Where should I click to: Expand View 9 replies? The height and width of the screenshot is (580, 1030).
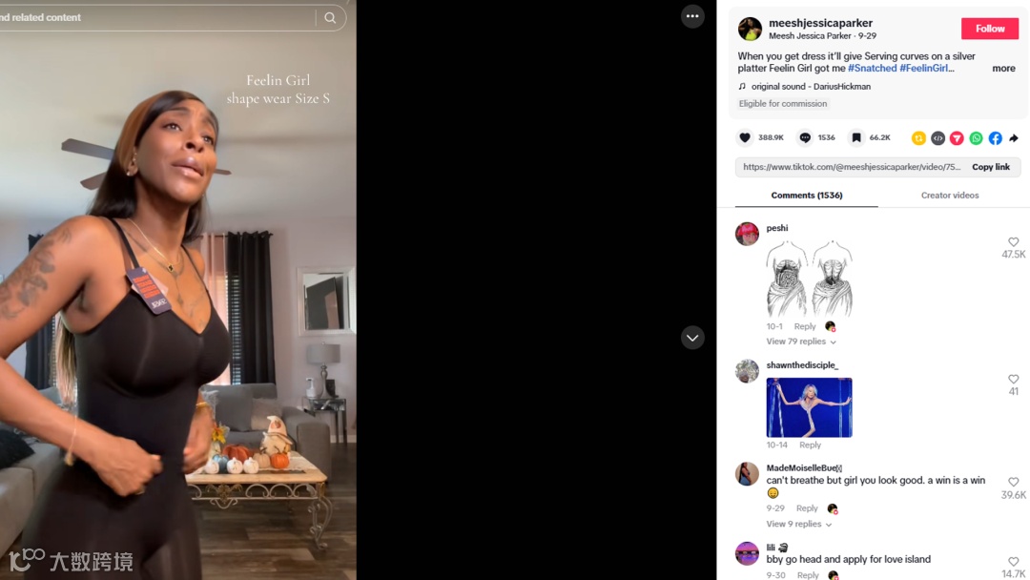(x=799, y=524)
